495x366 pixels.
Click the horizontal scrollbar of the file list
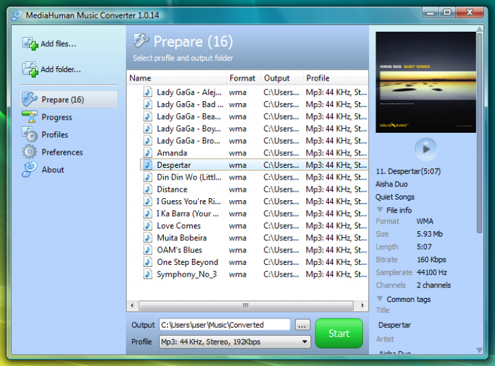(x=247, y=305)
